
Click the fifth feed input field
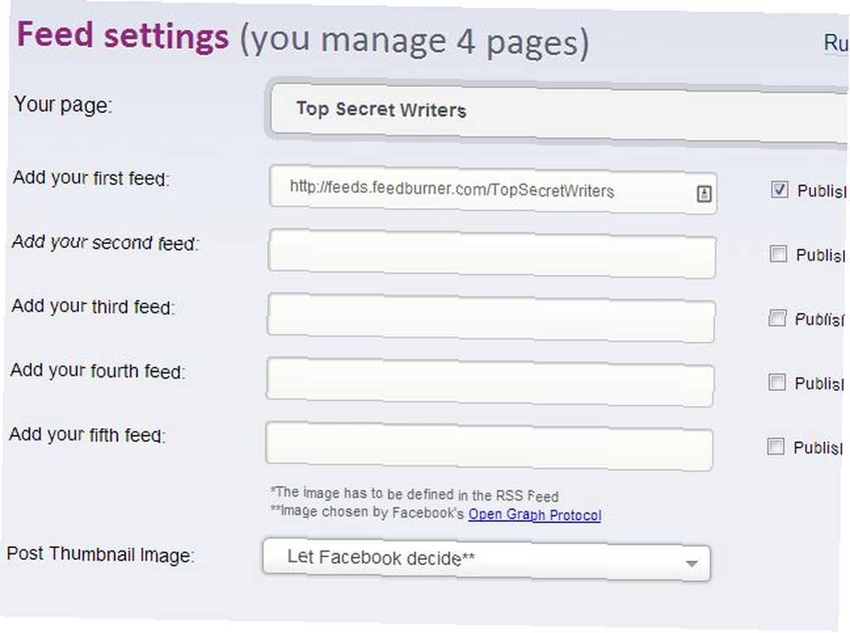pyautogui.click(x=489, y=447)
